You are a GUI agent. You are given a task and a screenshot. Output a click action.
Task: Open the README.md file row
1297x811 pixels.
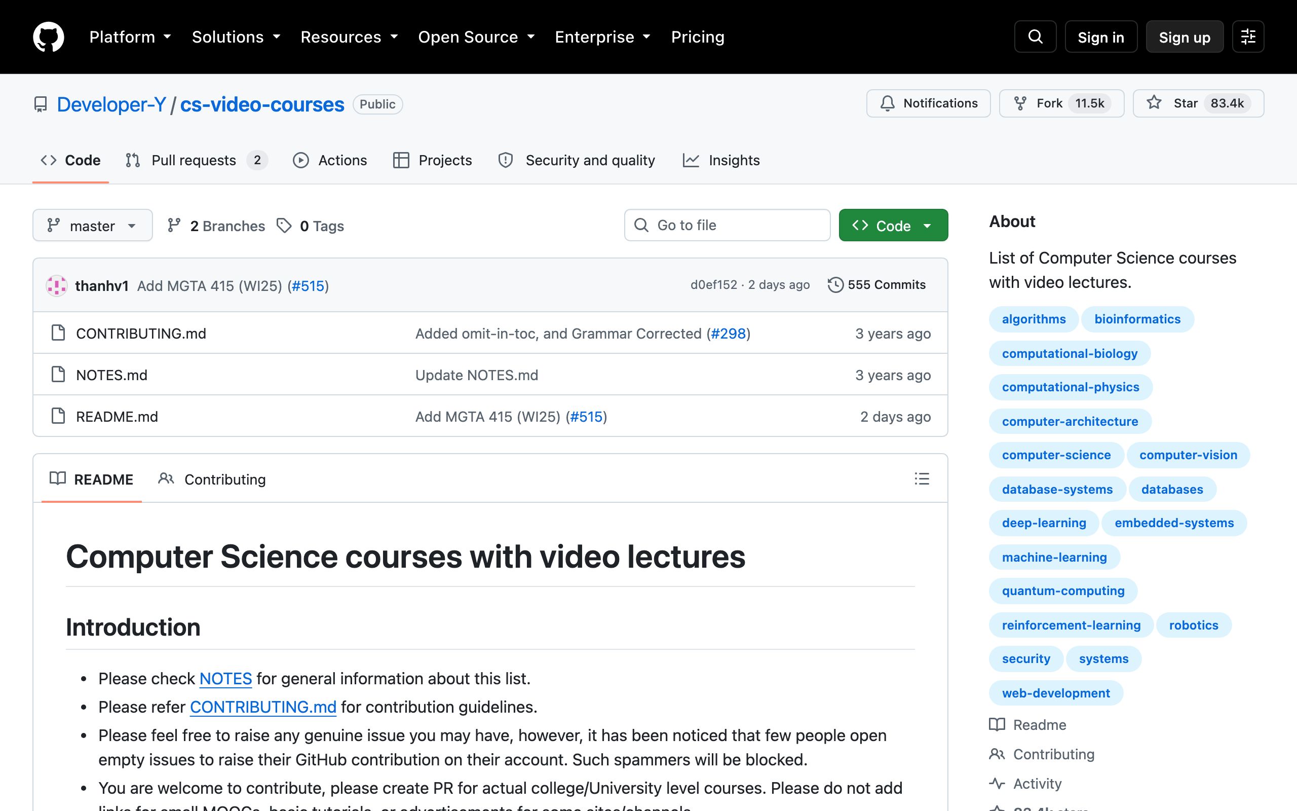point(490,416)
